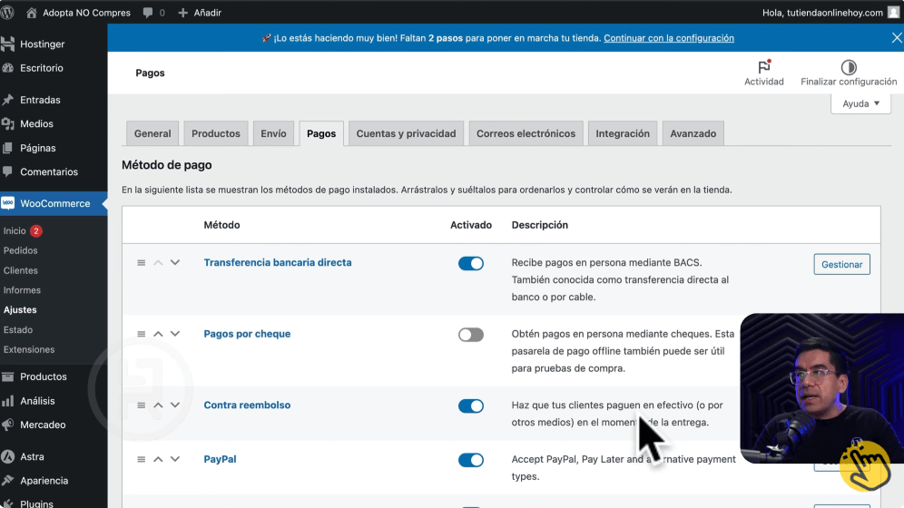Image resolution: width=904 pixels, height=508 pixels.
Task: Move PayPal method down
Action: click(x=175, y=460)
